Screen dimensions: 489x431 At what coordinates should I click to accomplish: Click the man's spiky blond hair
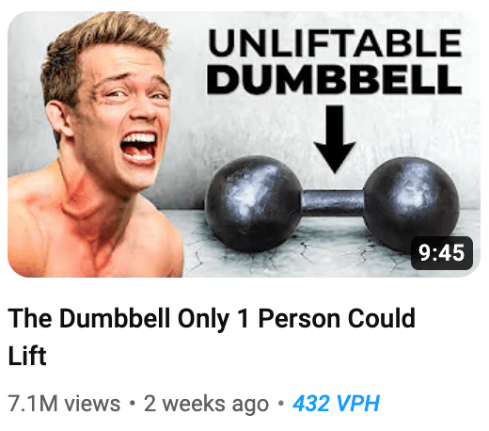pyautogui.click(x=103, y=44)
